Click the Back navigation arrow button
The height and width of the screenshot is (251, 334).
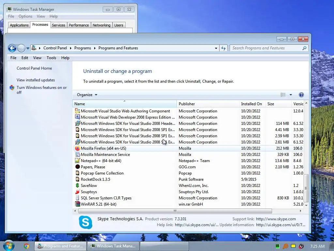click(x=12, y=48)
